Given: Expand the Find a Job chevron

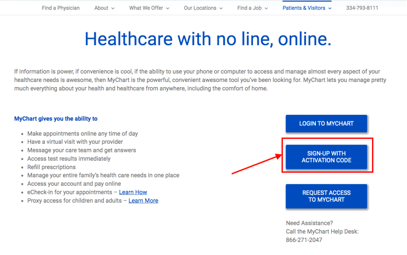Looking at the screenshot, I should click(x=266, y=8).
